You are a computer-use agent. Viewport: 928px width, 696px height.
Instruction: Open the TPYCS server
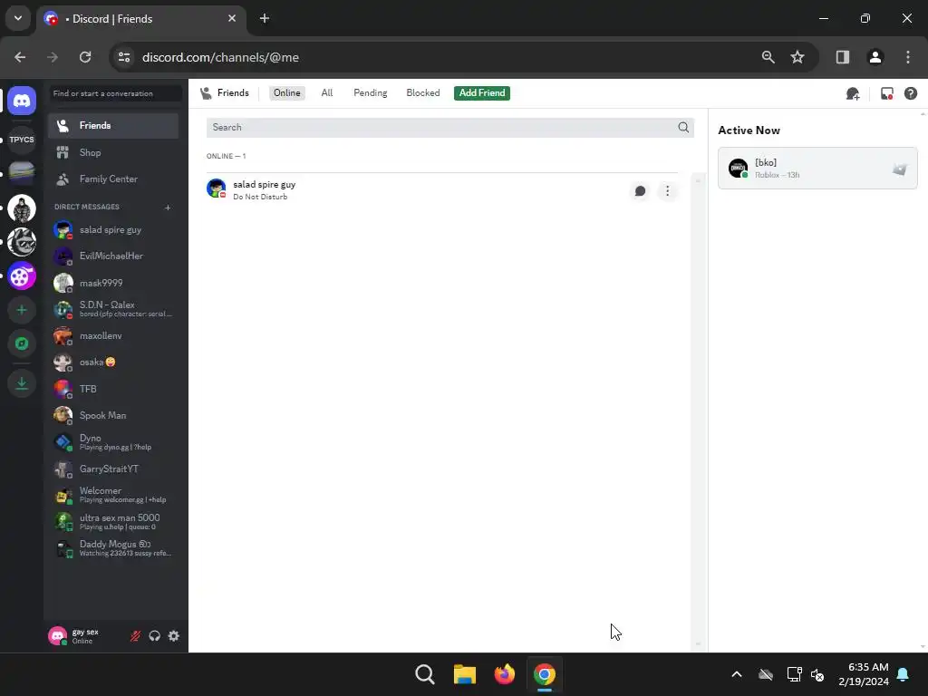pyautogui.click(x=22, y=140)
